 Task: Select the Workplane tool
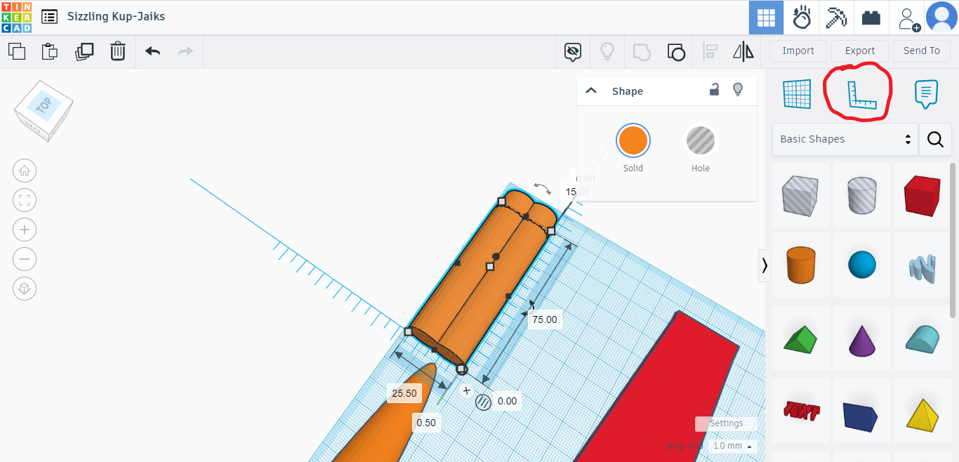point(797,94)
